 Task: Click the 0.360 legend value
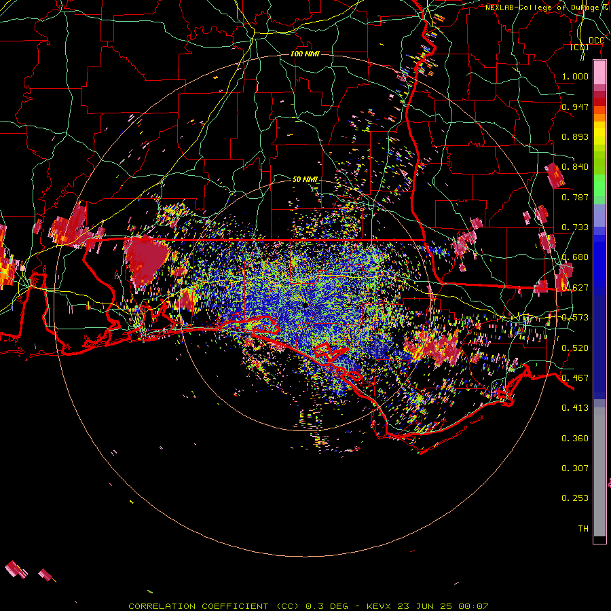[x=575, y=439]
